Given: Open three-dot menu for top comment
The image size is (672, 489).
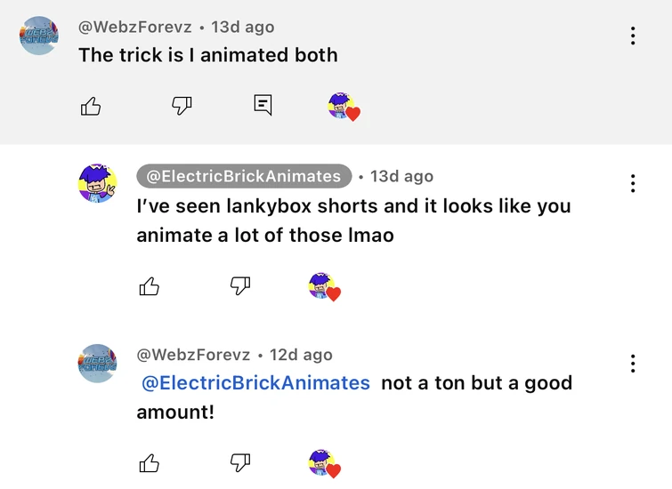Looking at the screenshot, I should pos(633,36).
